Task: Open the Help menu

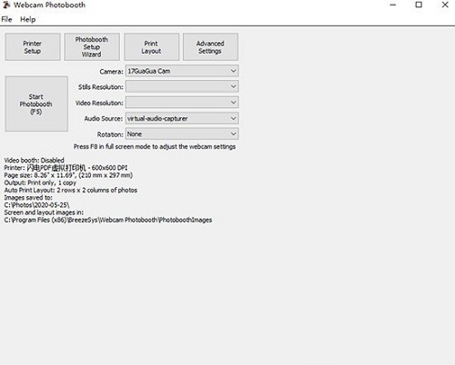Action: pyautogui.click(x=28, y=19)
